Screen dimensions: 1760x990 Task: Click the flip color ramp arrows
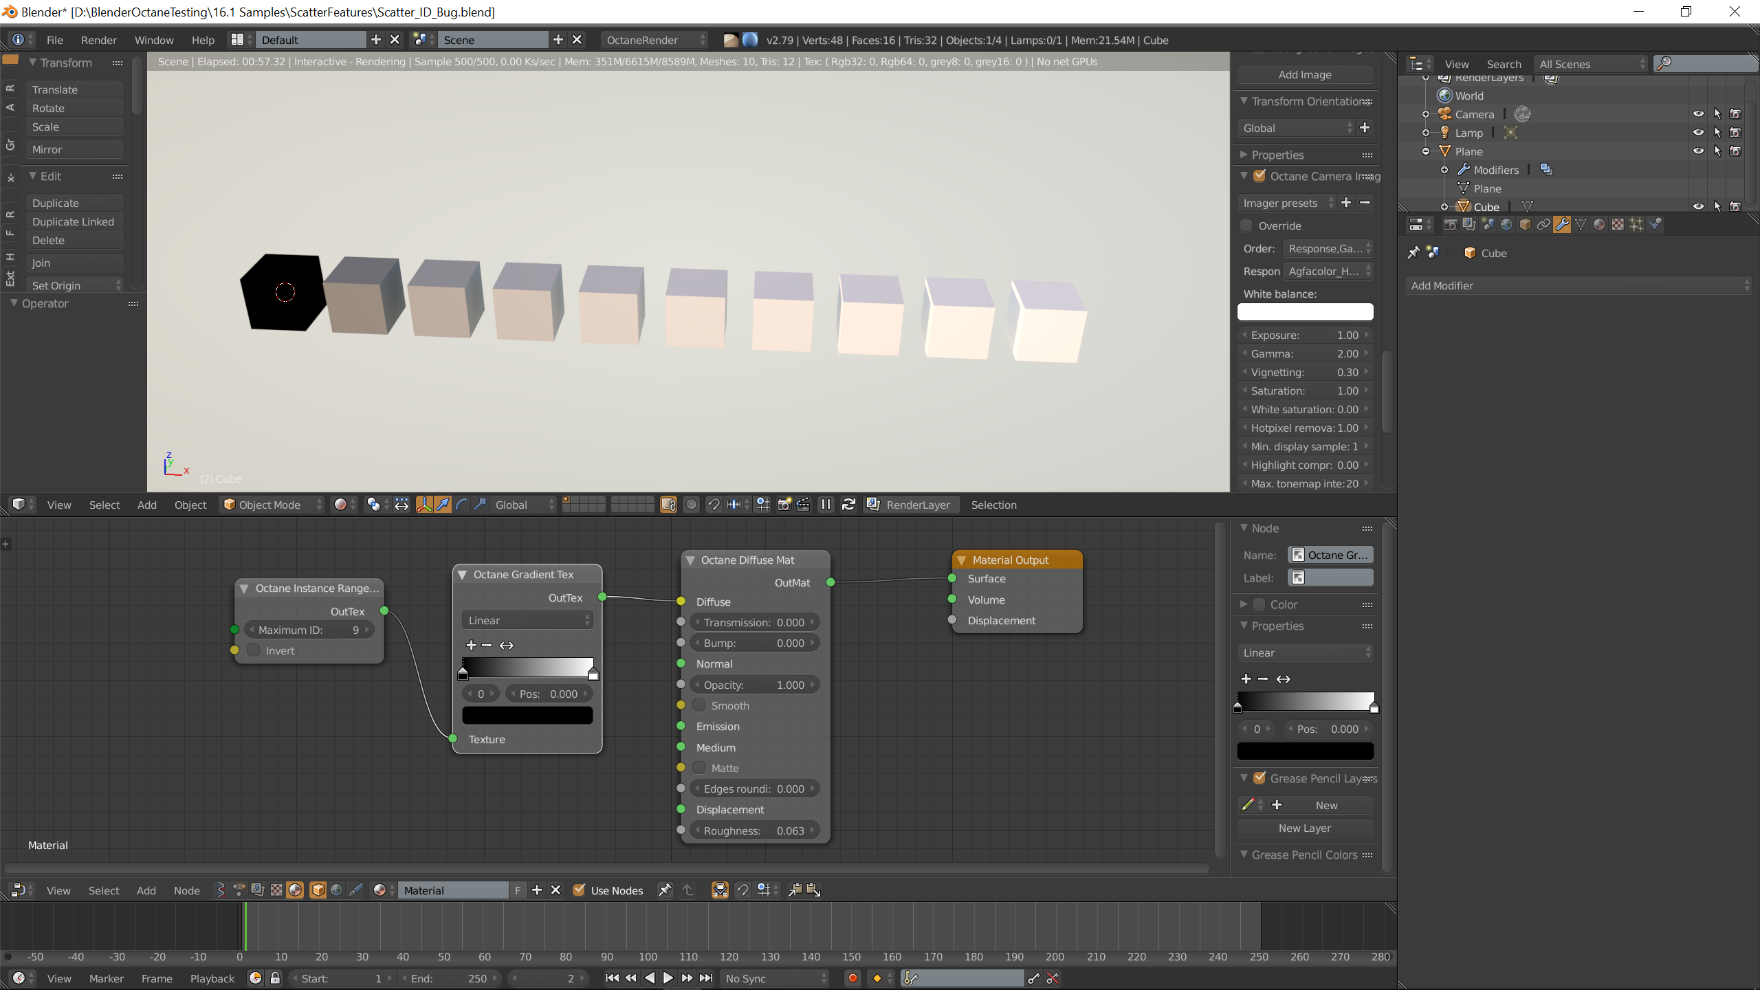(507, 645)
